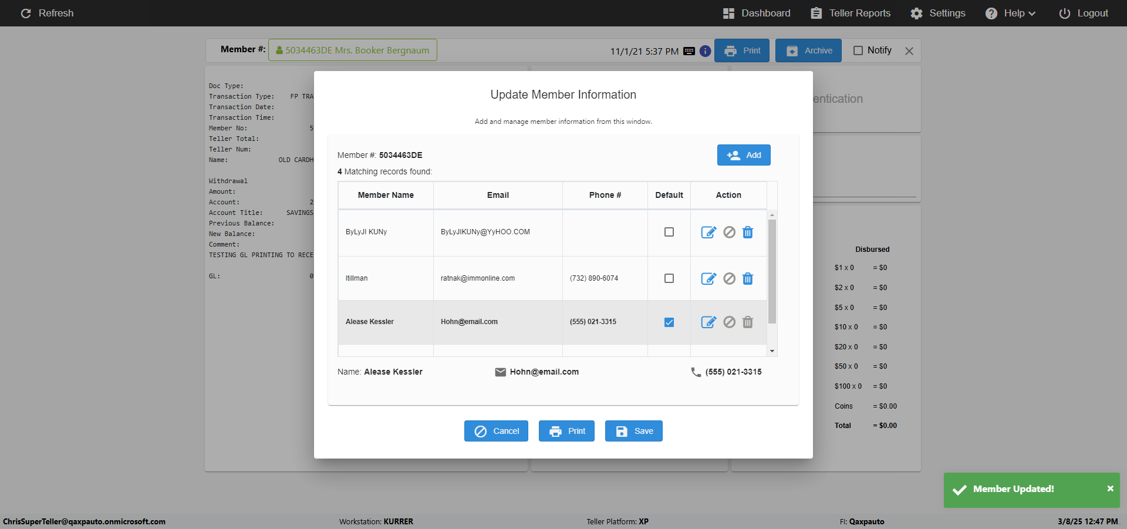
Task: Disable the ltillman record via its circle-slash icon
Action: tap(729, 279)
